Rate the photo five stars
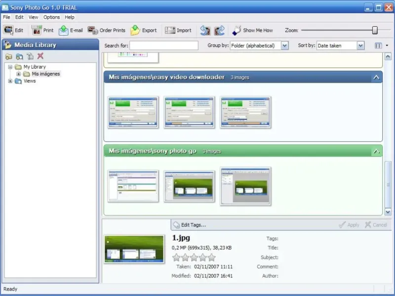 [x=212, y=257]
